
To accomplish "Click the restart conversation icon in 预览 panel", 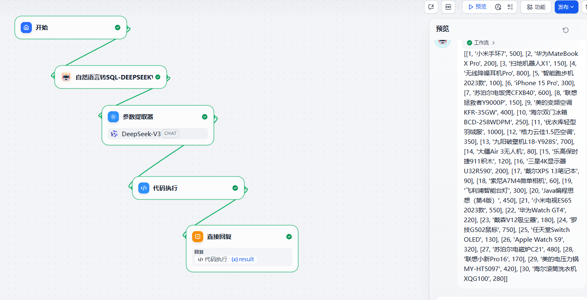I will point(565,30).
